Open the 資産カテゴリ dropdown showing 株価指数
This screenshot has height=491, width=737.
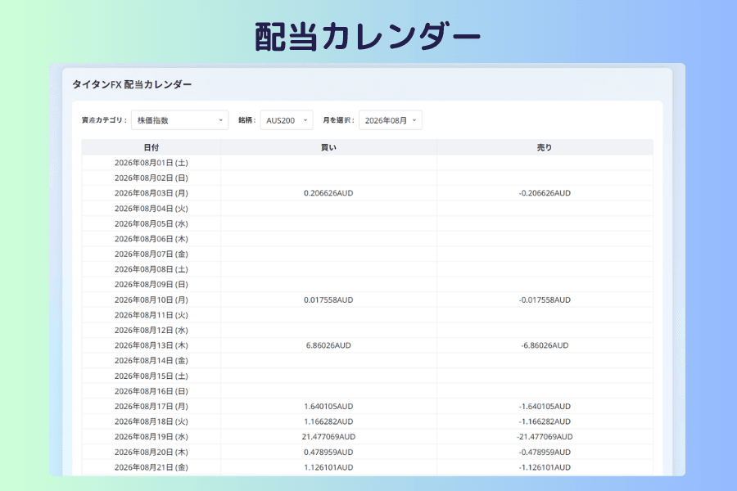pyautogui.click(x=179, y=120)
